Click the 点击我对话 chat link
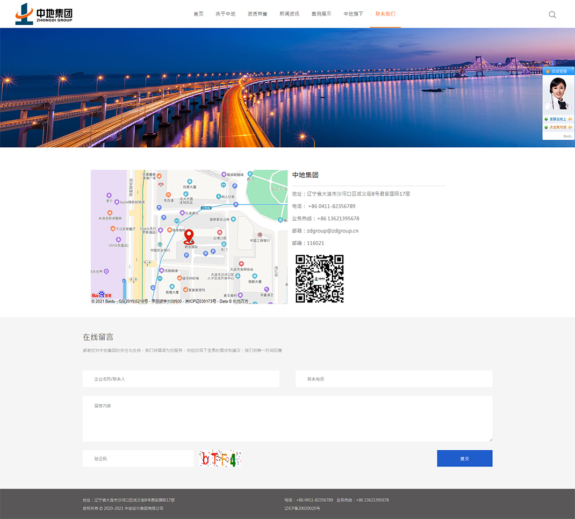The height and width of the screenshot is (519, 575). pos(558,127)
